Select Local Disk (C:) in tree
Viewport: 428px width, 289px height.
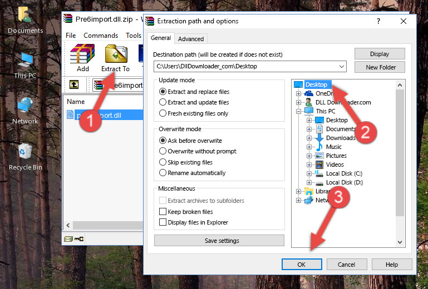tap(344, 173)
